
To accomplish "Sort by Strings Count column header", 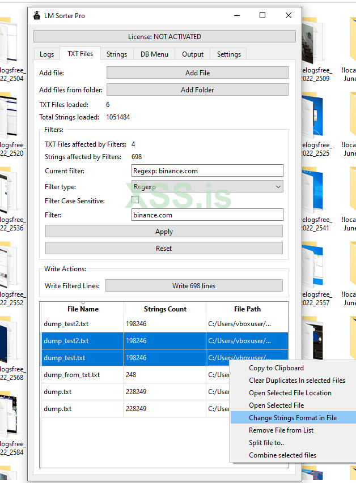I will click(x=165, y=309).
